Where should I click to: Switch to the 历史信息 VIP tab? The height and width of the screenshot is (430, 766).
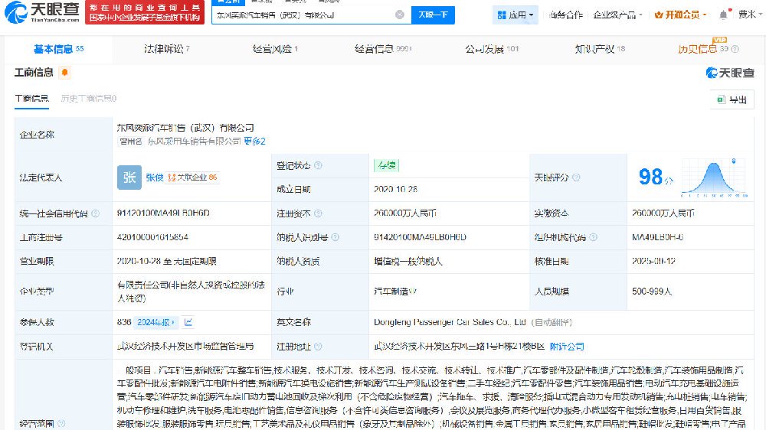click(x=702, y=49)
